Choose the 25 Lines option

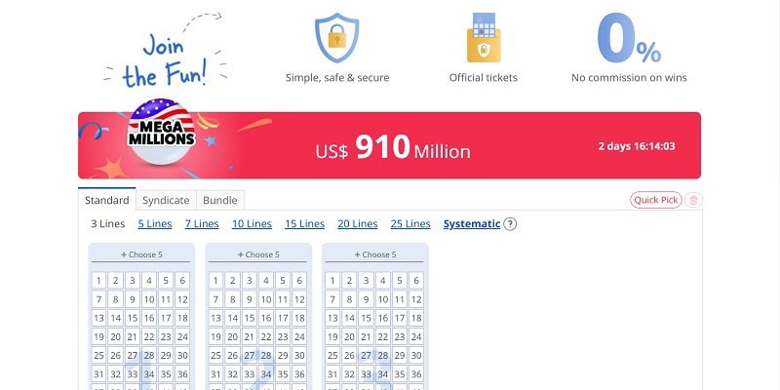[410, 224]
